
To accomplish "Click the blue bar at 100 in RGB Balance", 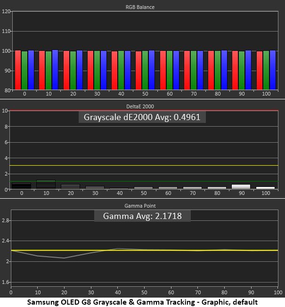I will 273,70.
